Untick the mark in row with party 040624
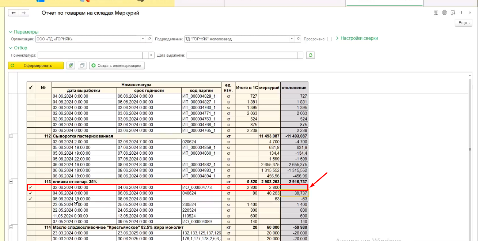The width and height of the screenshot is (478, 241). 31,193
